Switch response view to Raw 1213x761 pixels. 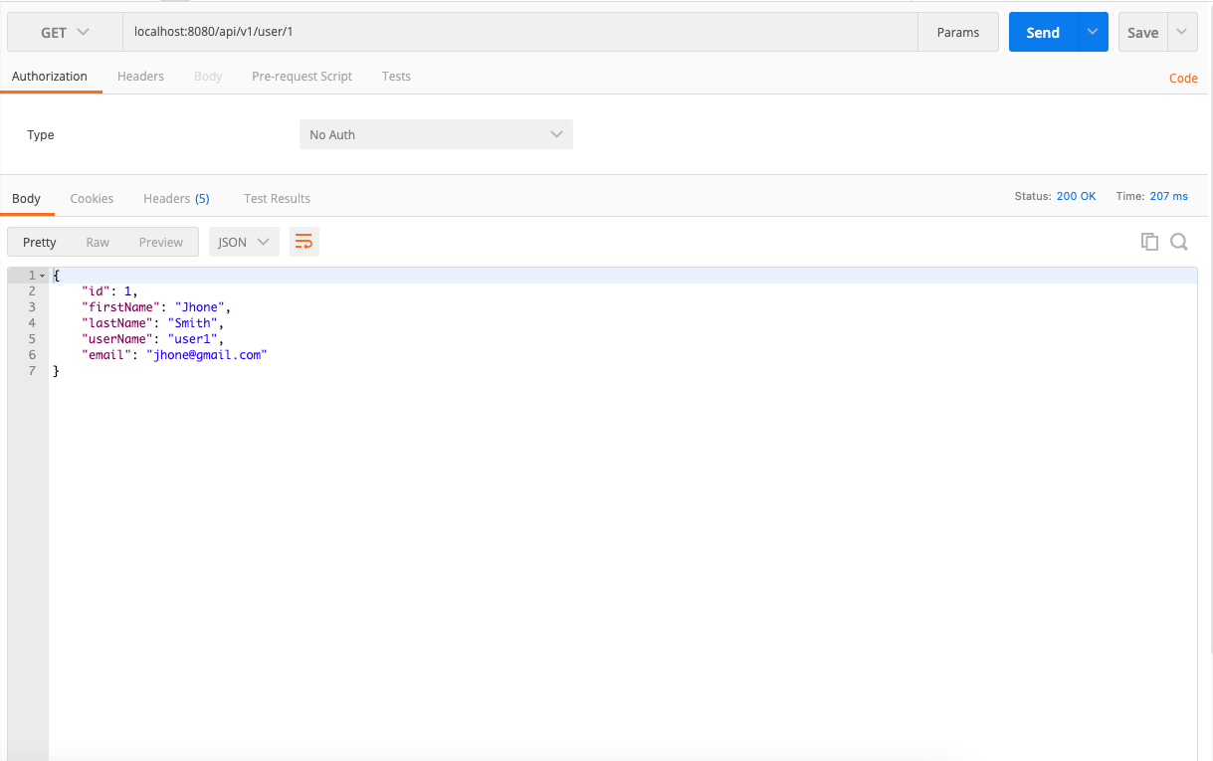pos(97,241)
